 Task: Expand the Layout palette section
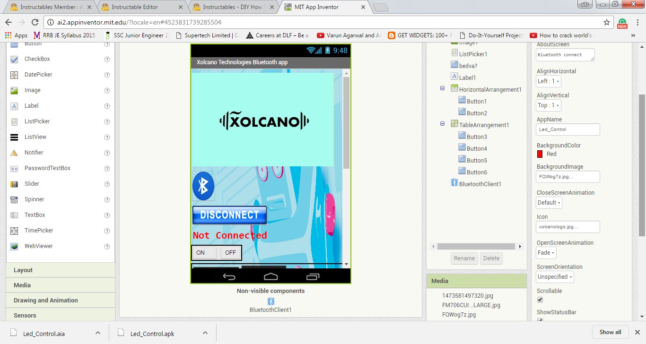point(61,270)
